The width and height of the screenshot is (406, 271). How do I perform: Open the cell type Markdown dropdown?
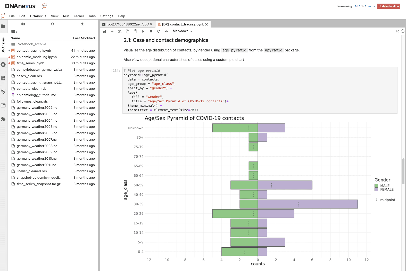point(183,31)
